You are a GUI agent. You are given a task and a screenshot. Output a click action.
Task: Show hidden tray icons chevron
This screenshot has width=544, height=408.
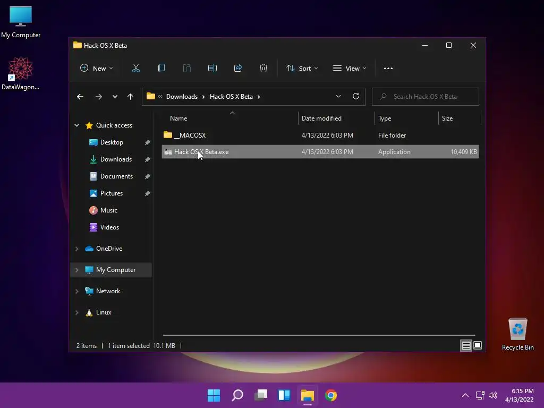pos(465,395)
